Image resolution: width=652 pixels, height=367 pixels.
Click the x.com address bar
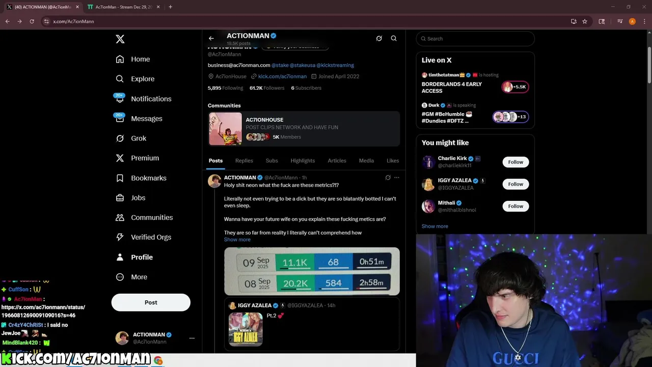[306, 21]
